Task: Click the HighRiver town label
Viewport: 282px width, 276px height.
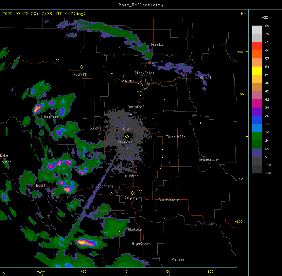Action: pyautogui.click(x=141, y=244)
